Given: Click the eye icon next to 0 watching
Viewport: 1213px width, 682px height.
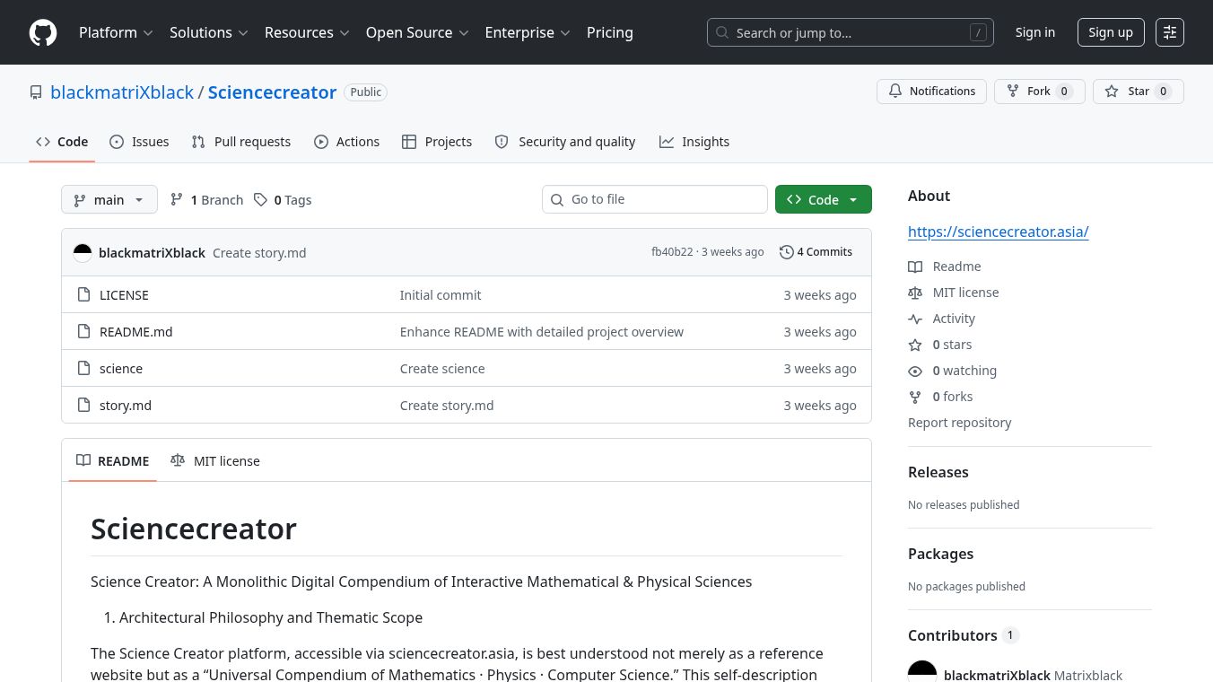Looking at the screenshot, I should tap(915, 371).
